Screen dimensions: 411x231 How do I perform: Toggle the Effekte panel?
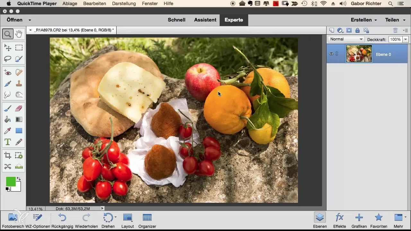tap(339, 220)
